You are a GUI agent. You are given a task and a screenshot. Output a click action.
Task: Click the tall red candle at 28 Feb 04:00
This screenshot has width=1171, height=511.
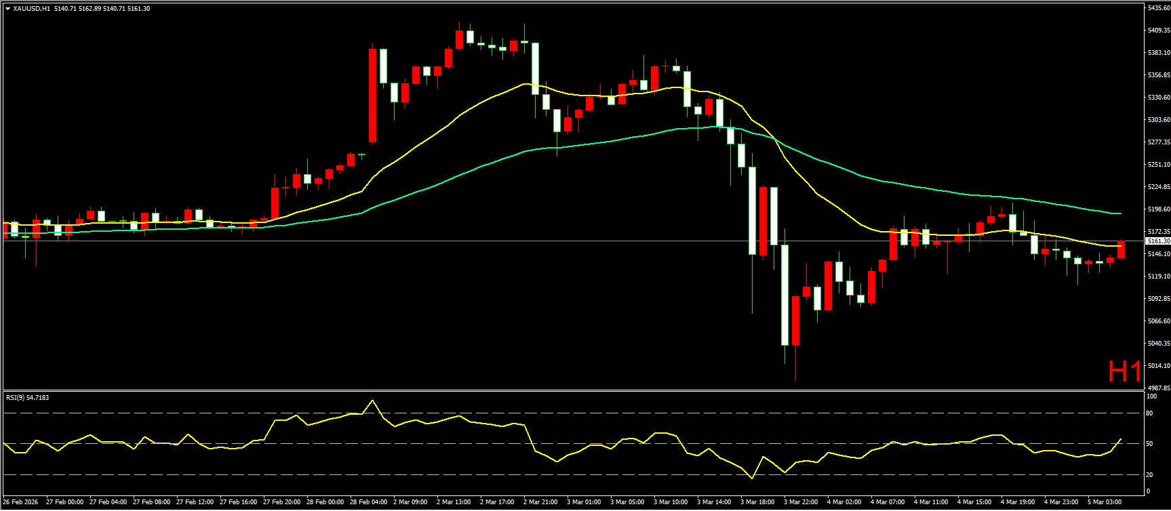coord(373,95)
